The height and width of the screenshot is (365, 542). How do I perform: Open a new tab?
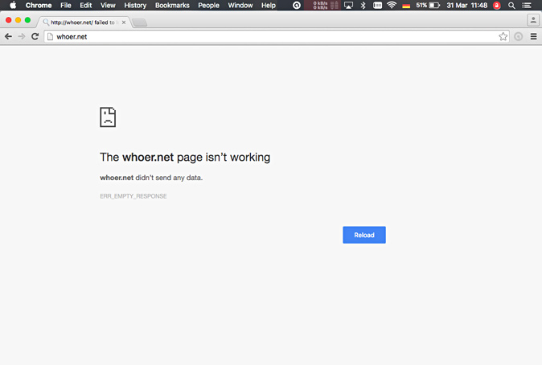(140, 23)
